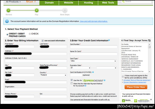Click down arrow of terms scrollbar
Screen dimensions: 155x109
coord(149,71)
